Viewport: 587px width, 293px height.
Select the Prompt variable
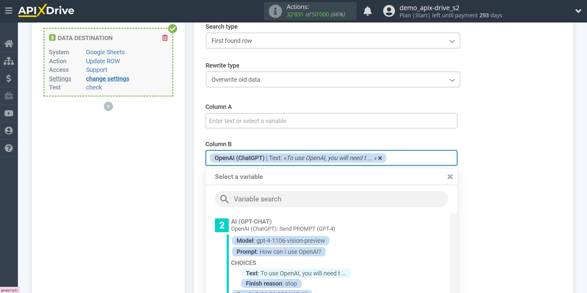[x=279, y=252]
